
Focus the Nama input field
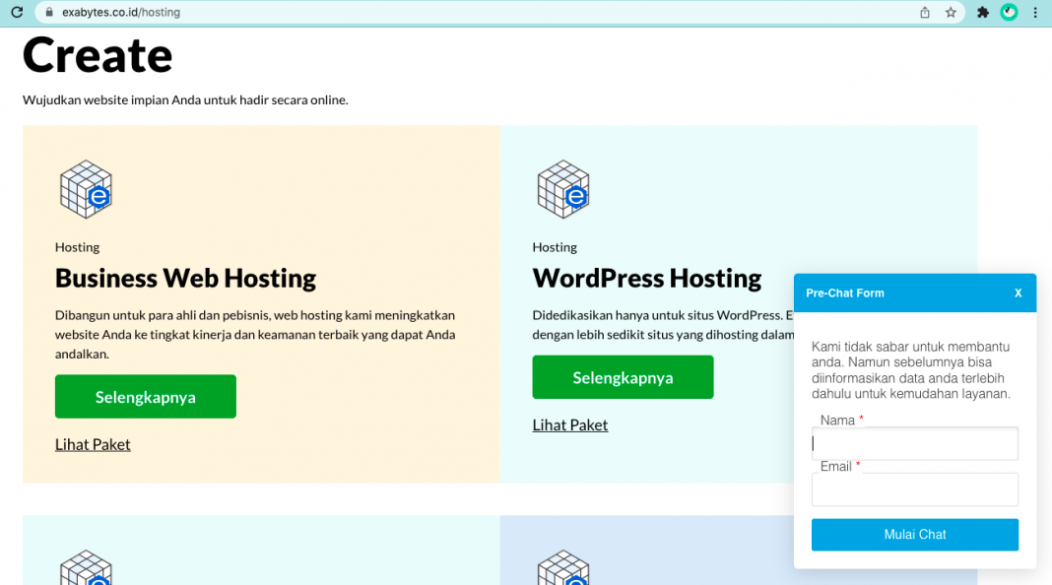click(914, 444)
